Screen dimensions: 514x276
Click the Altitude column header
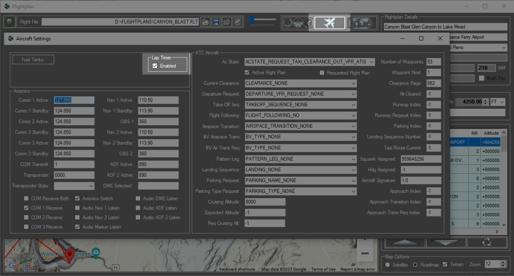(491, 133)
